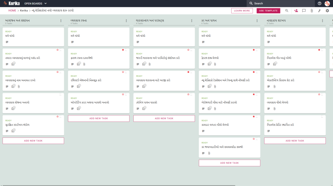Open checklist icon on 'વ્યવસાય લાઇસન્સ માટે અરજી કરો' card
This screenshot has width=333, height=186.
(x=144, y=86)
